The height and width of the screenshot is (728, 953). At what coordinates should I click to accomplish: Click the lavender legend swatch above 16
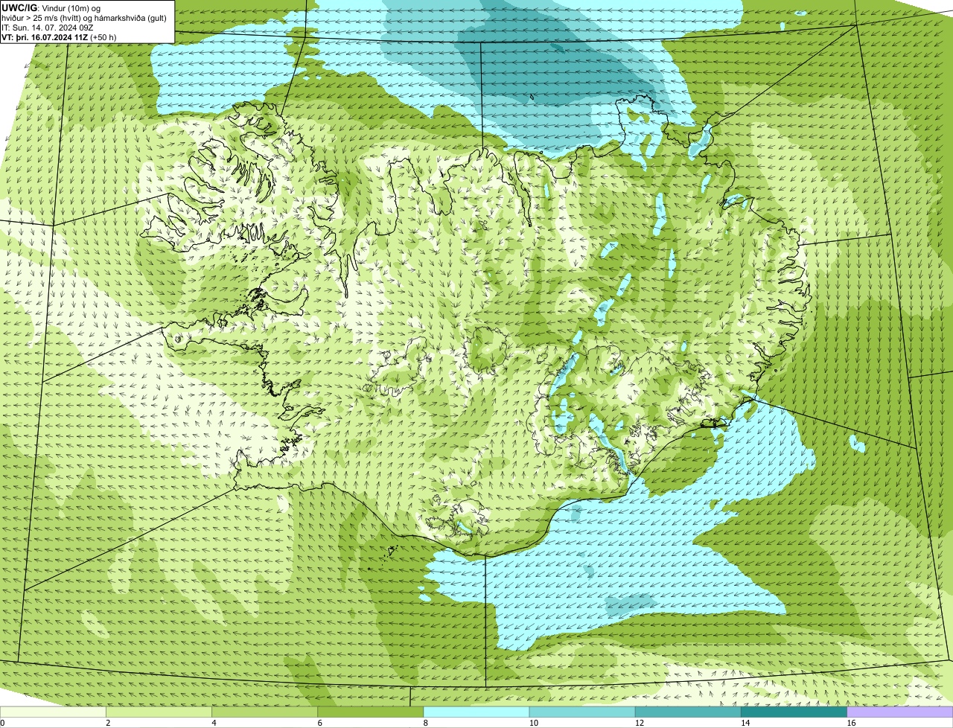click(x=900, y=712)
